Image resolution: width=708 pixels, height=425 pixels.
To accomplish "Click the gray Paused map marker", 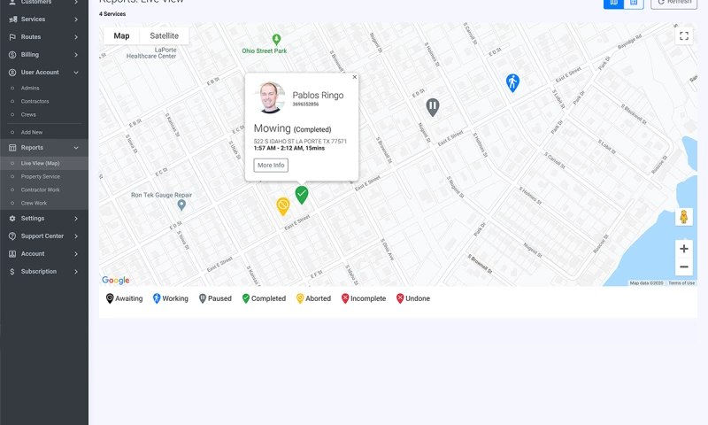I will [x=433, y=107].
